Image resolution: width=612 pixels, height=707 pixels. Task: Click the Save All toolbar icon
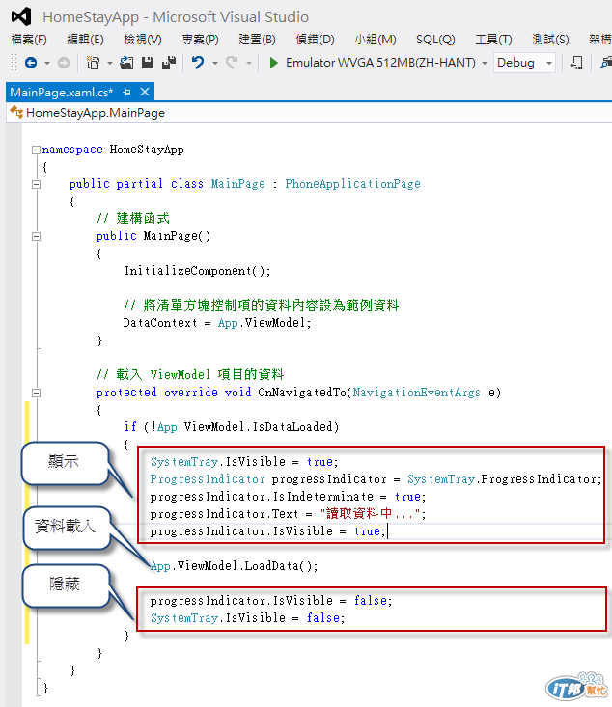click(169, 63)
